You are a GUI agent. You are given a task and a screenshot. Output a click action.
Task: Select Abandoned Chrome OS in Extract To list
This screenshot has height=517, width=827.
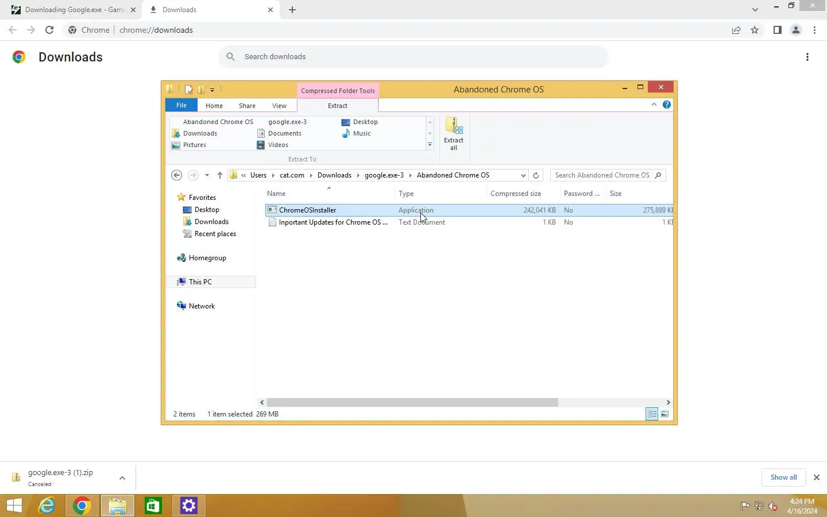(218, 122)
